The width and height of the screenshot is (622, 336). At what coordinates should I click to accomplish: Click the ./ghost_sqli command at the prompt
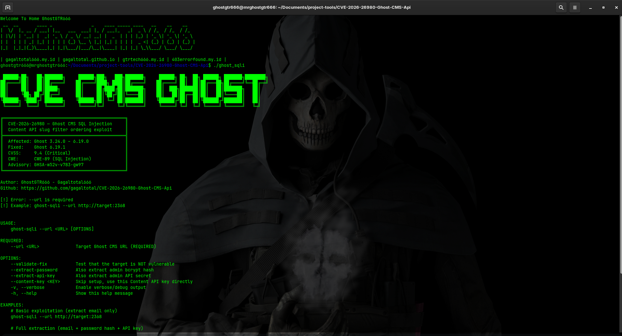229,66
